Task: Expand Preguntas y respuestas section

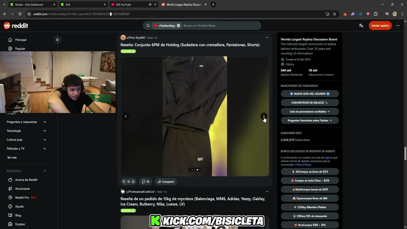Action: [27, 122]
